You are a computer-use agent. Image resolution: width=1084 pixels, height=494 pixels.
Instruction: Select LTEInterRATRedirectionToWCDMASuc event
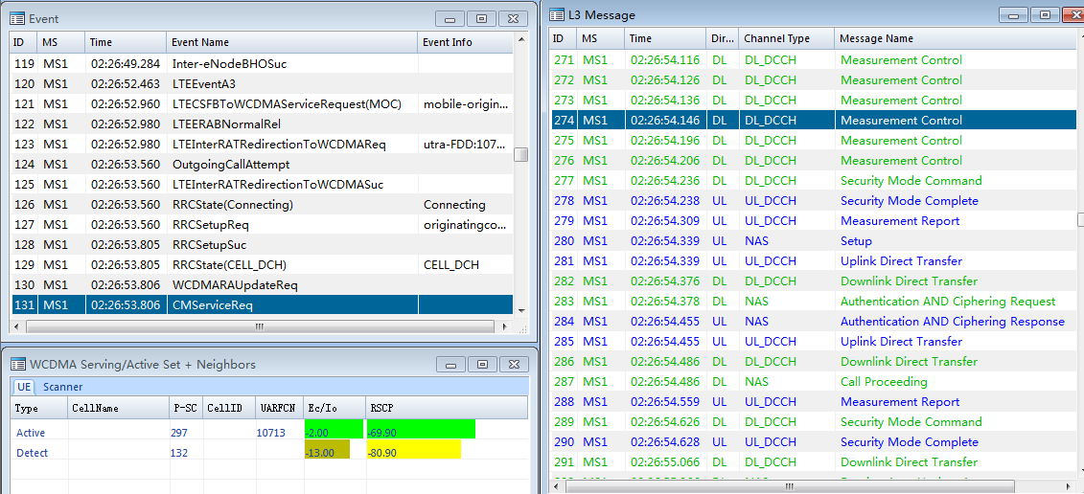pyautogui.click(x=262, y=185)
